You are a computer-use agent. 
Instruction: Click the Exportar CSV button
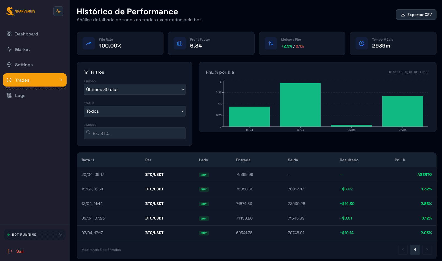point(416,15)
